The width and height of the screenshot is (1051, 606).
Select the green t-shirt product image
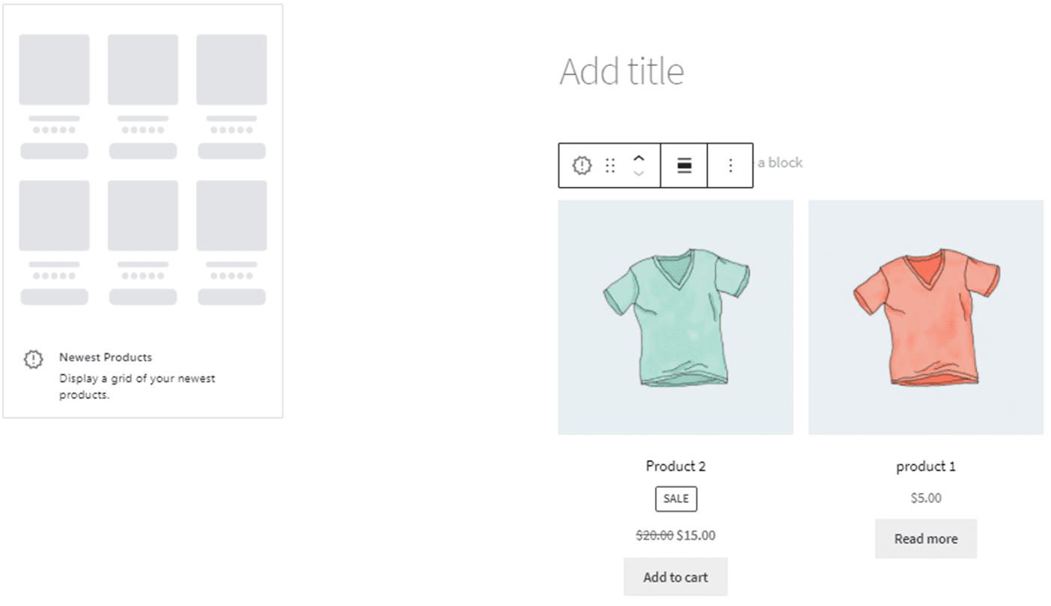(675, 317)
